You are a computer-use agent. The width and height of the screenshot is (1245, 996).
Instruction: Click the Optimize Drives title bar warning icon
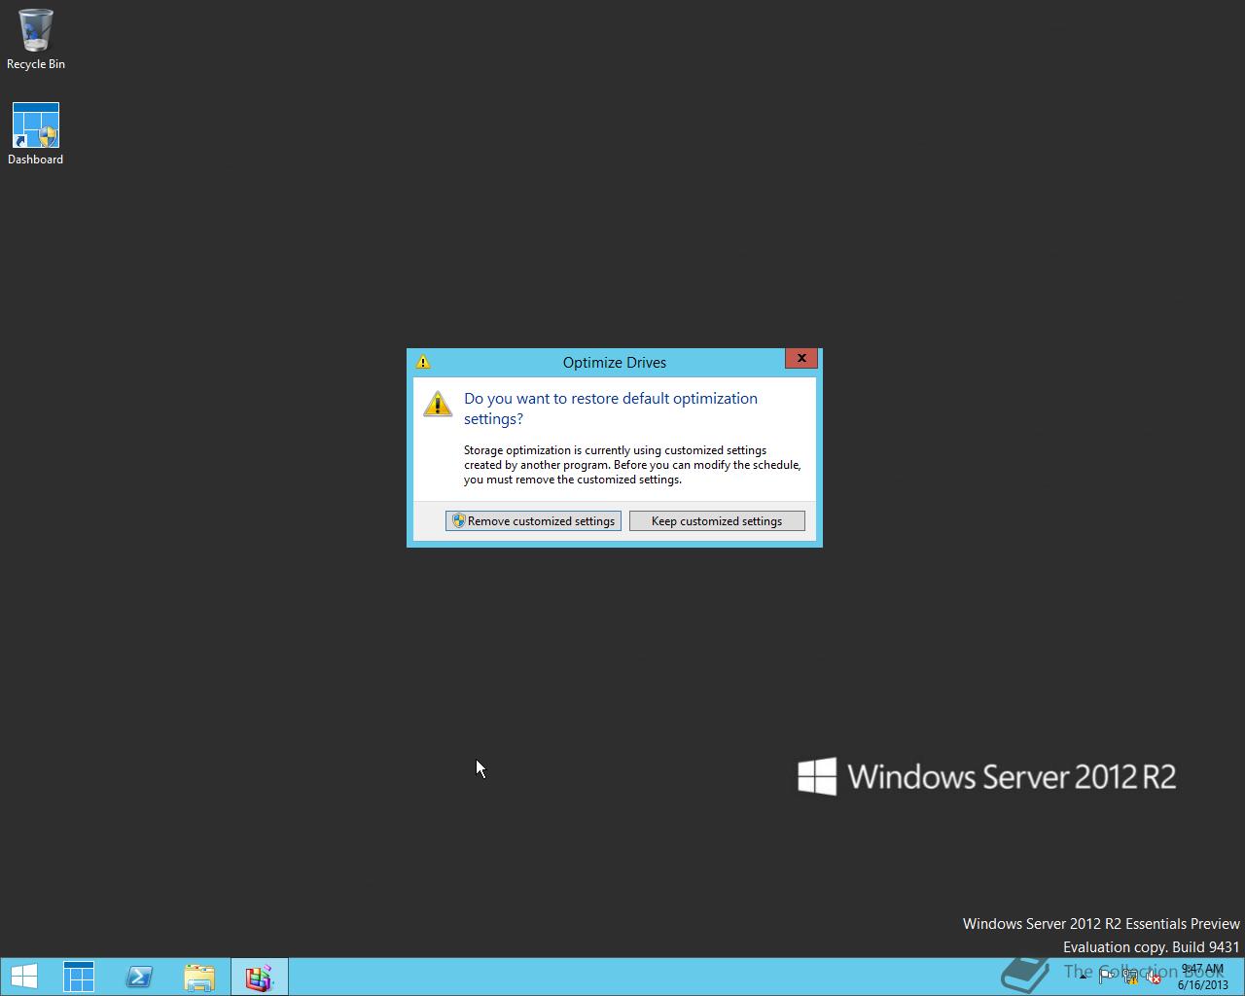tap(423, 362)
